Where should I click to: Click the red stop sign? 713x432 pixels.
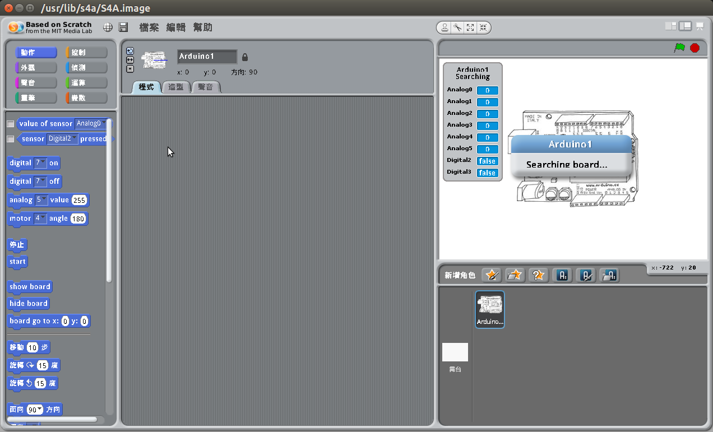[695, 48]
